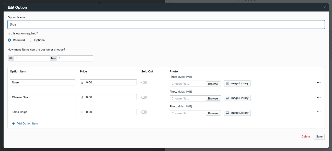
Task: Select the Required radio button
Action: tap(9, 40)
